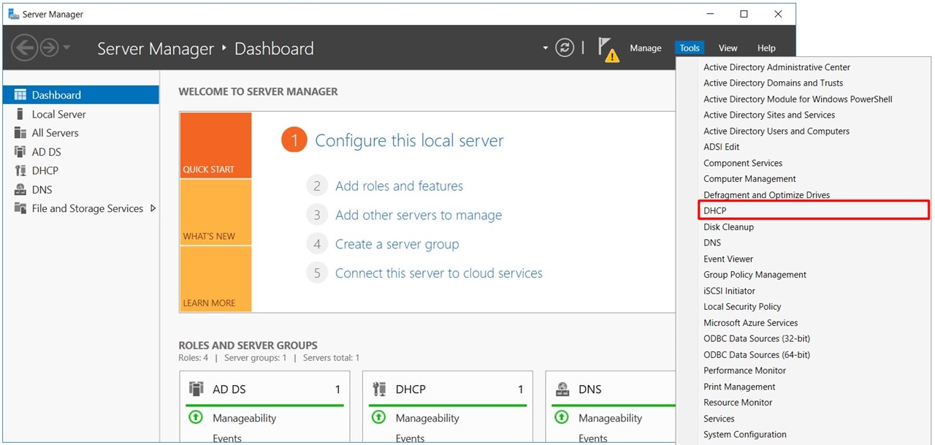Click the forward navigation arrow

49,48
